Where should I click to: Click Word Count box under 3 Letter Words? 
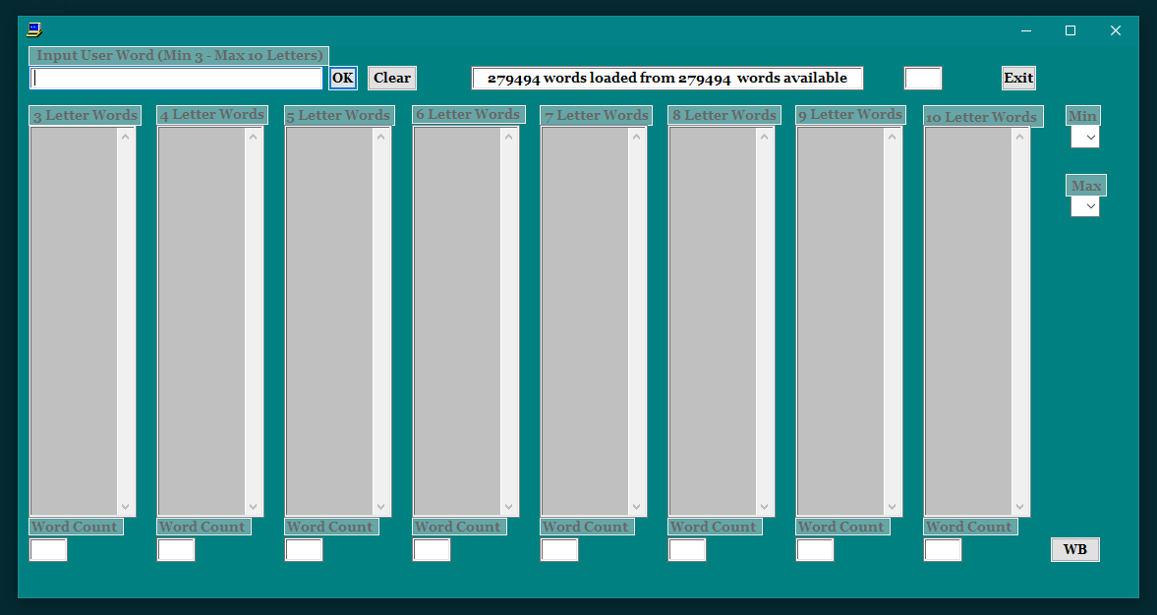click(x=48, y=549)
